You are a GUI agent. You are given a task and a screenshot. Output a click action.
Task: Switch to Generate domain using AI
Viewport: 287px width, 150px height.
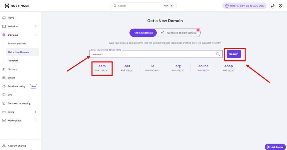[x=179, y=33]
